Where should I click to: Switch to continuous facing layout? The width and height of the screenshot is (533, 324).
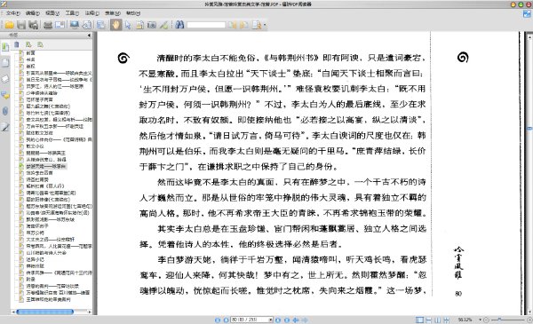point(446,320)
